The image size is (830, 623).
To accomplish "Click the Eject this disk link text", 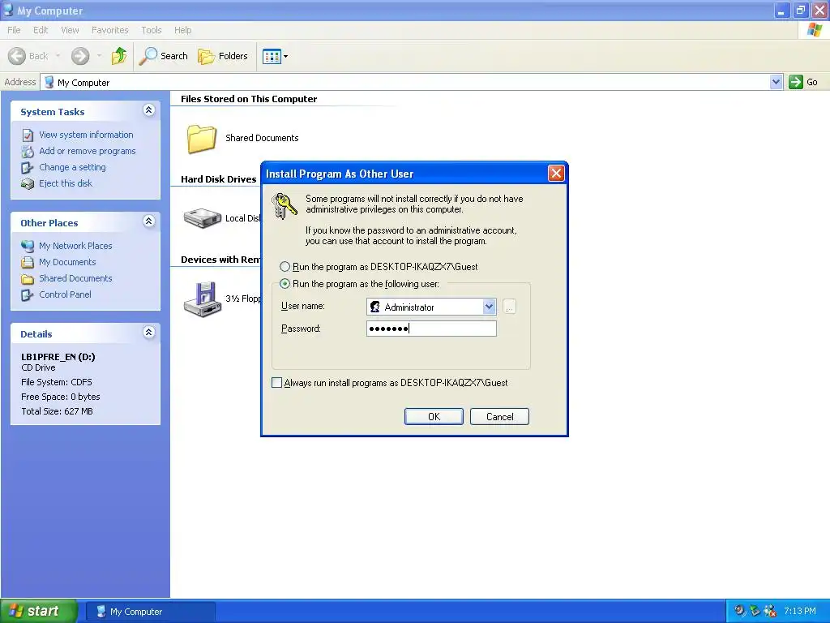I will coord(66,183).
